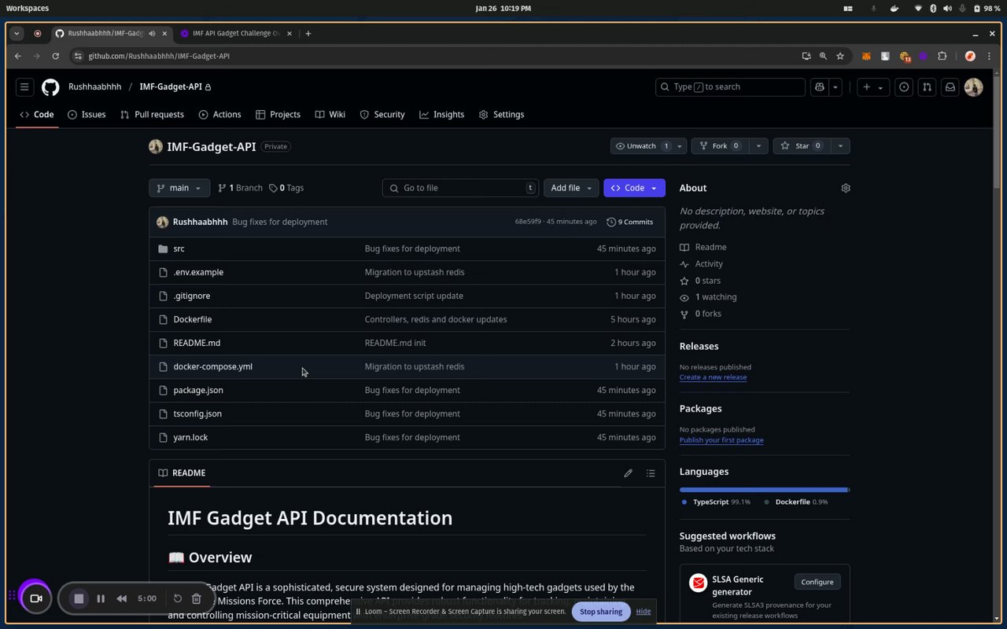Open the Chrome three-dot menu
This screenshot has width=1007, height=629.
pyautogui.click(x=989, y=56)
